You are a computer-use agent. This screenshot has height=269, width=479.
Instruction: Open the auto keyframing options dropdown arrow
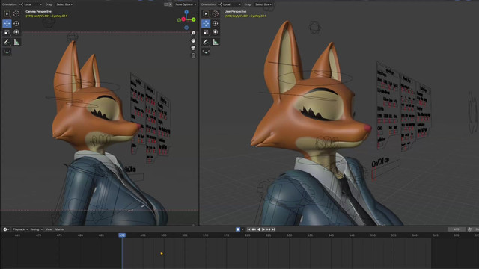(242, 229)
